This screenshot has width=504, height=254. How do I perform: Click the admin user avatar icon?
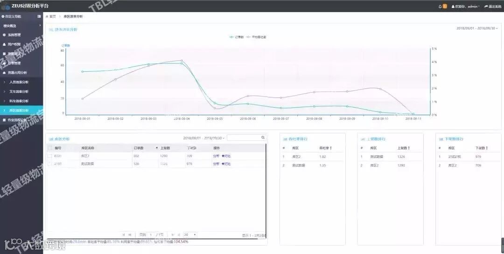coord(453,7)
